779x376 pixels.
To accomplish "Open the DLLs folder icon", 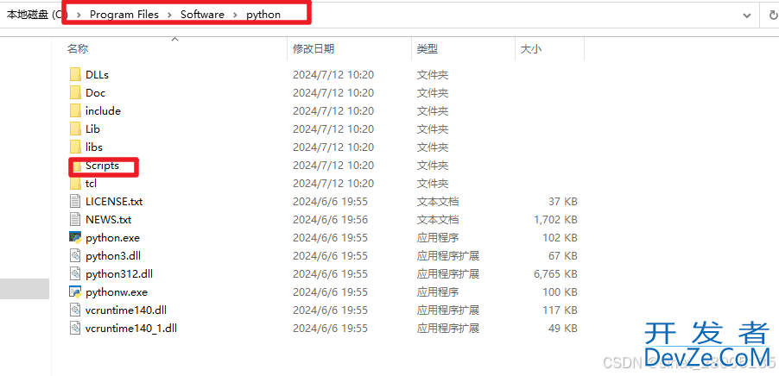I will [75, 75].
